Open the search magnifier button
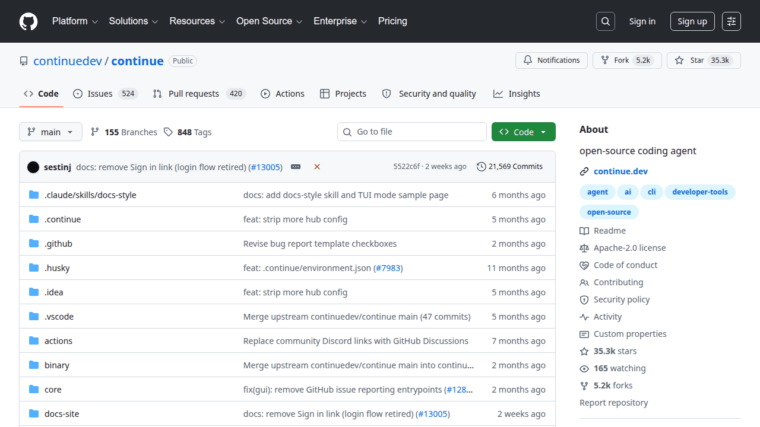This screenshot has width=760, height=427. click(x=605, y=21)
